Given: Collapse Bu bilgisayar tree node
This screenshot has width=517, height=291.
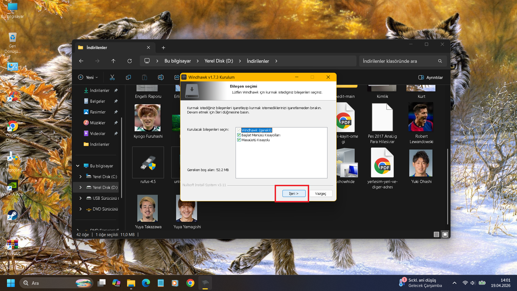Looking at the screenshot, I should click(x=78, y=166).
